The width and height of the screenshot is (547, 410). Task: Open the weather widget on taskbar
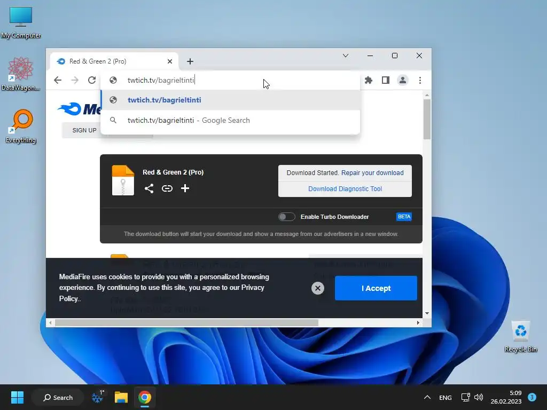tap(98, 397)
